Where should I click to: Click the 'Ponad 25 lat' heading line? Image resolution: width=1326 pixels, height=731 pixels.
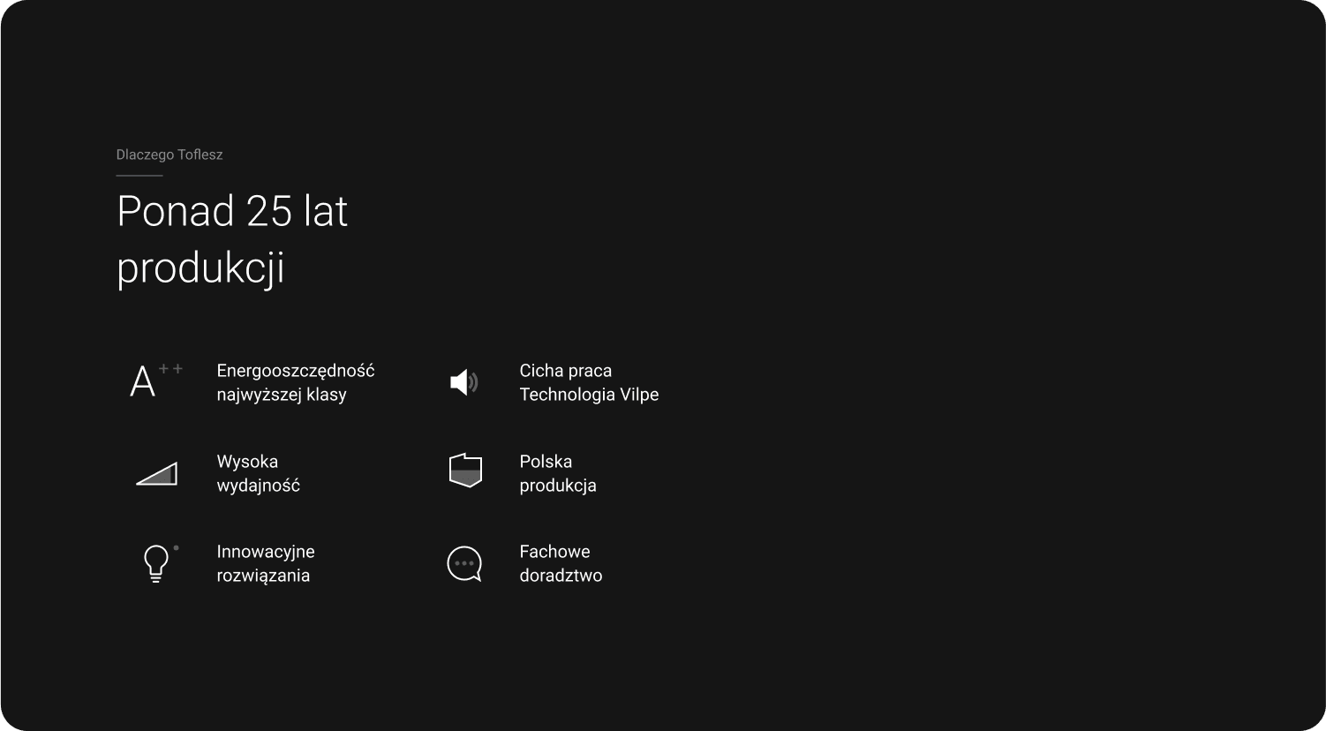pos(232,212)
